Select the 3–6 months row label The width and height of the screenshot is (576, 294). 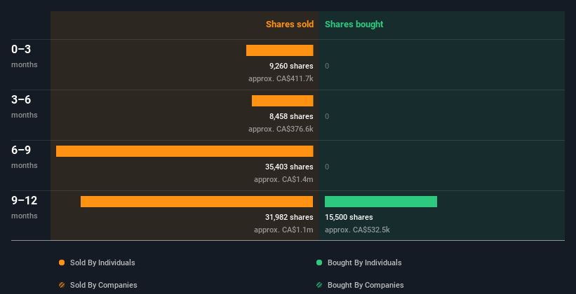(25, 106)
